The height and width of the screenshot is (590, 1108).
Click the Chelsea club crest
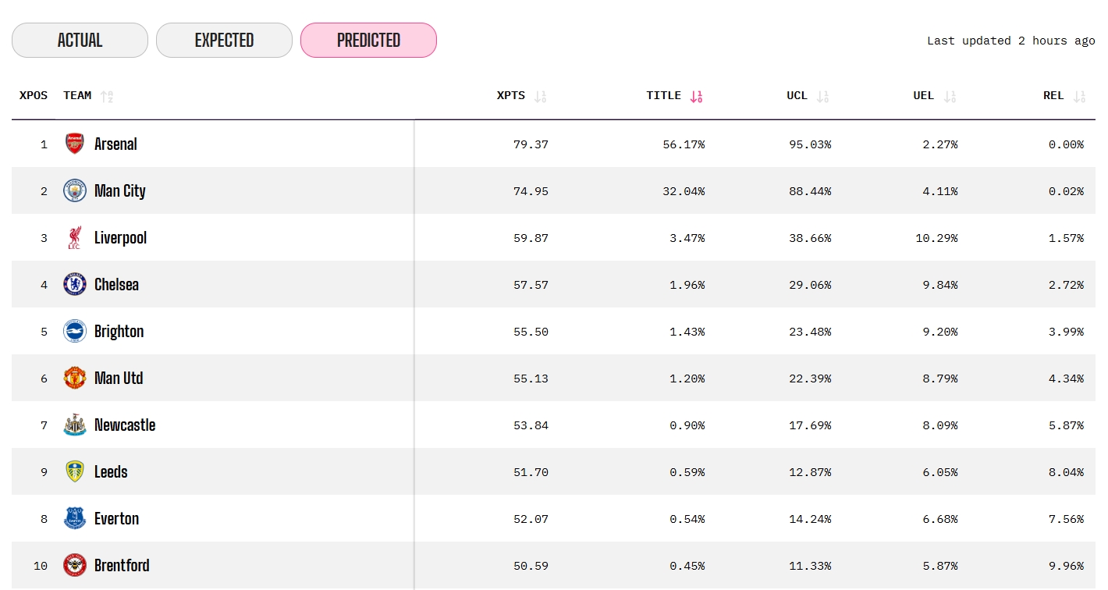coord(75,284)
